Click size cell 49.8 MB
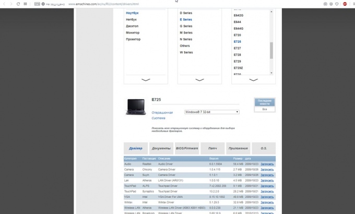The width and height of the screenshot is (355, 214). (238, 197)
